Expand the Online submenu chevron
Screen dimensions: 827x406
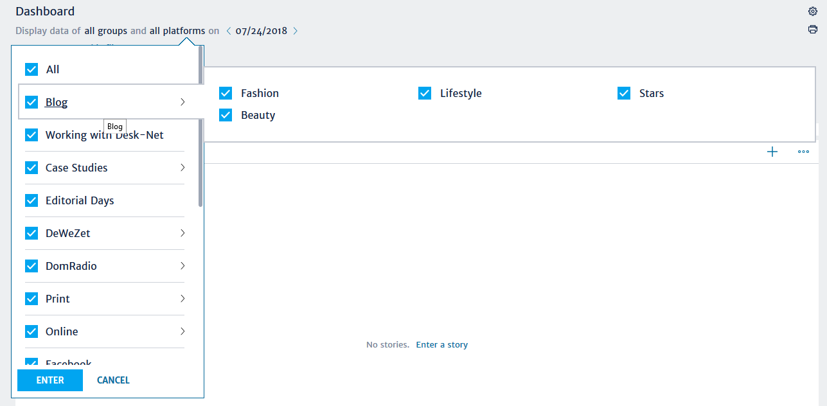pyautogui.click(x=182, y=331)
